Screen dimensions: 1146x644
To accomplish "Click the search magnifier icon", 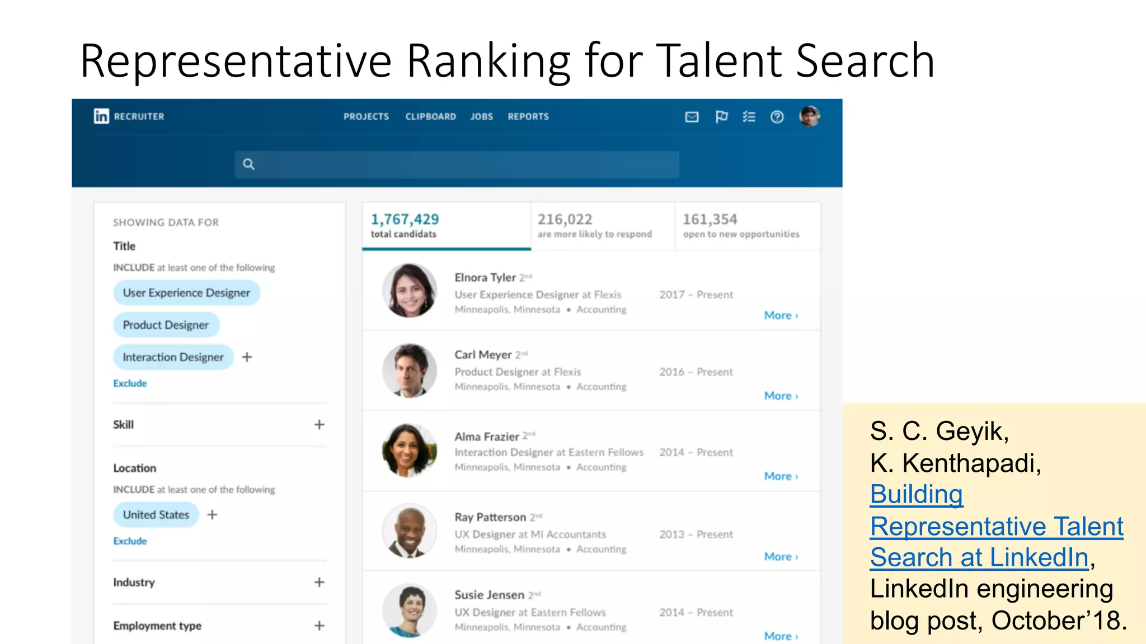I will [248, 164].
